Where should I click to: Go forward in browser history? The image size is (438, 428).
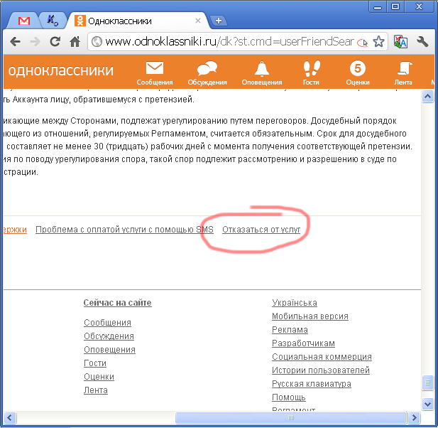tap(35, 42)
